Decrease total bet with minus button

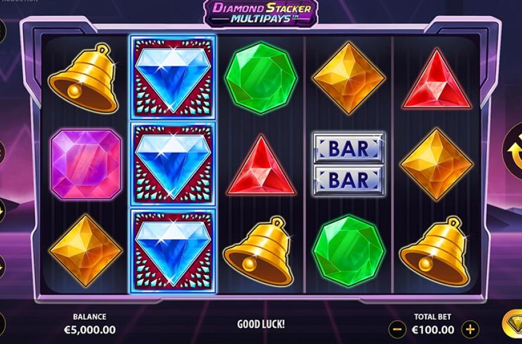coord(397,330)
